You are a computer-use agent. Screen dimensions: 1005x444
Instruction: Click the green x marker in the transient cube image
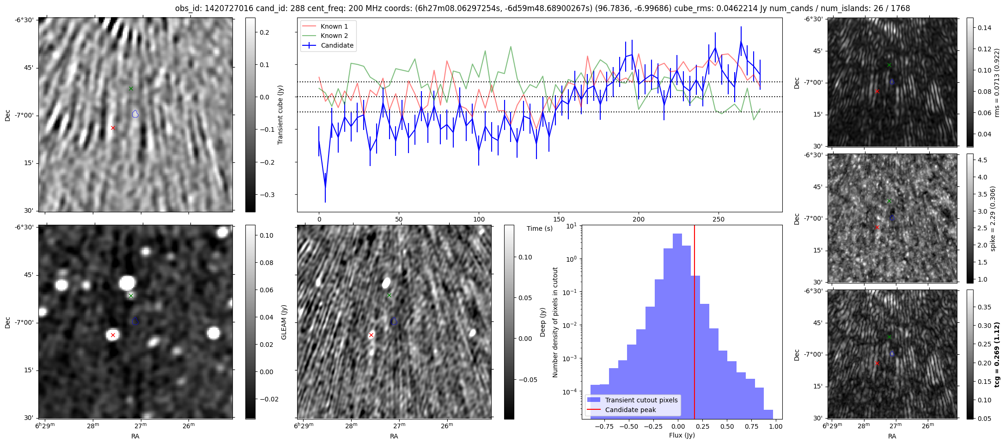click(131, 89)
